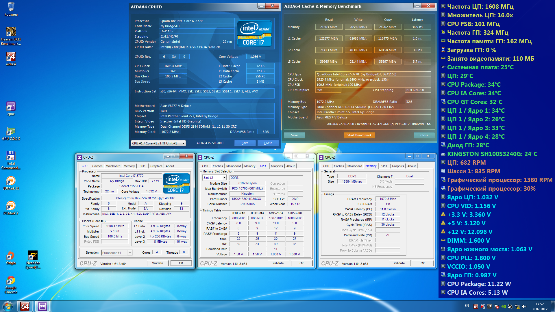Expand the Processor #1 selection dropdown

click(x=130, y=253)
